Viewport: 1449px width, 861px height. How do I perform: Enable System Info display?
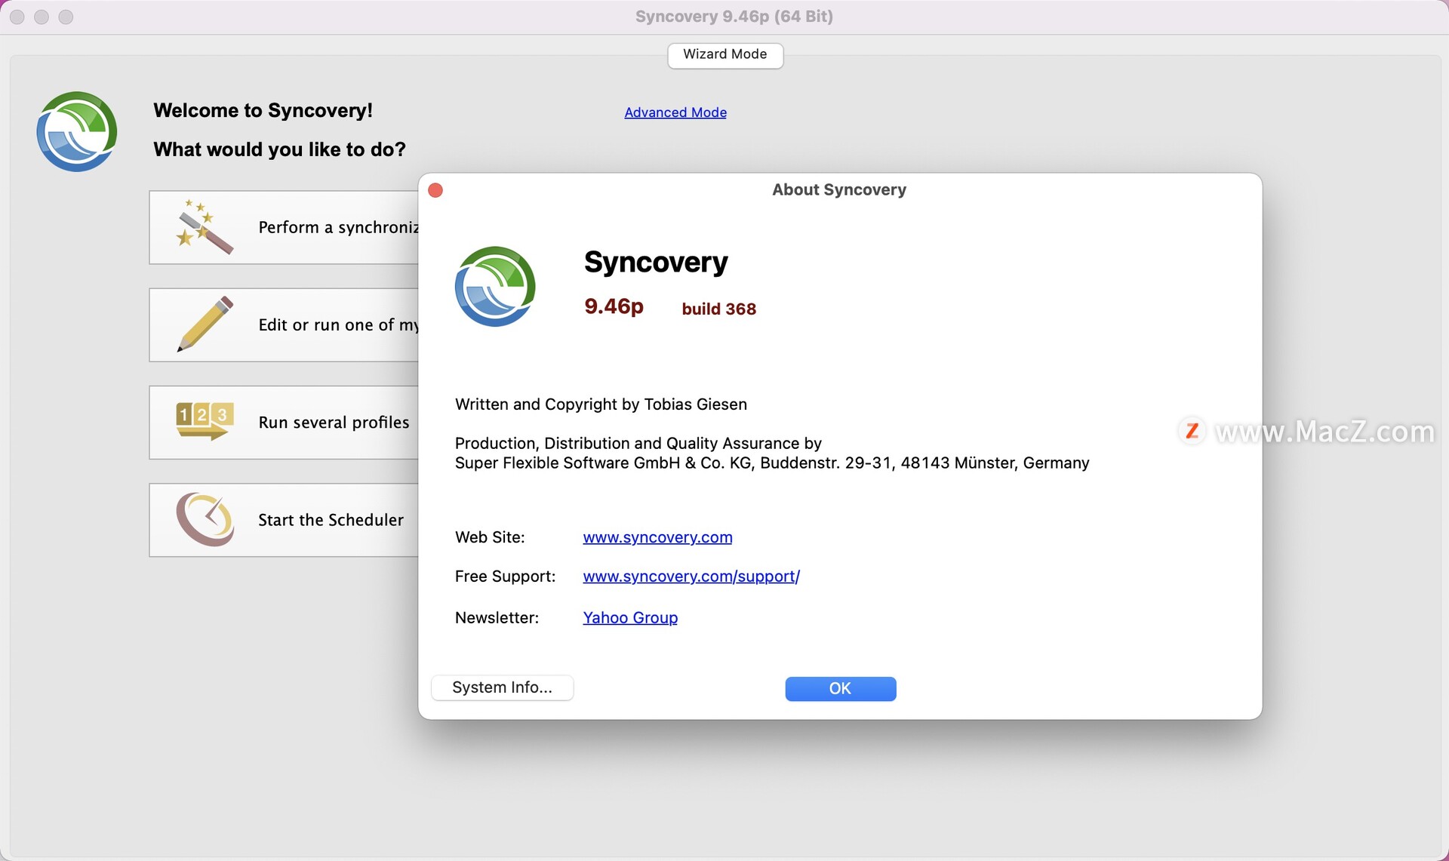(x=502, y=687)
